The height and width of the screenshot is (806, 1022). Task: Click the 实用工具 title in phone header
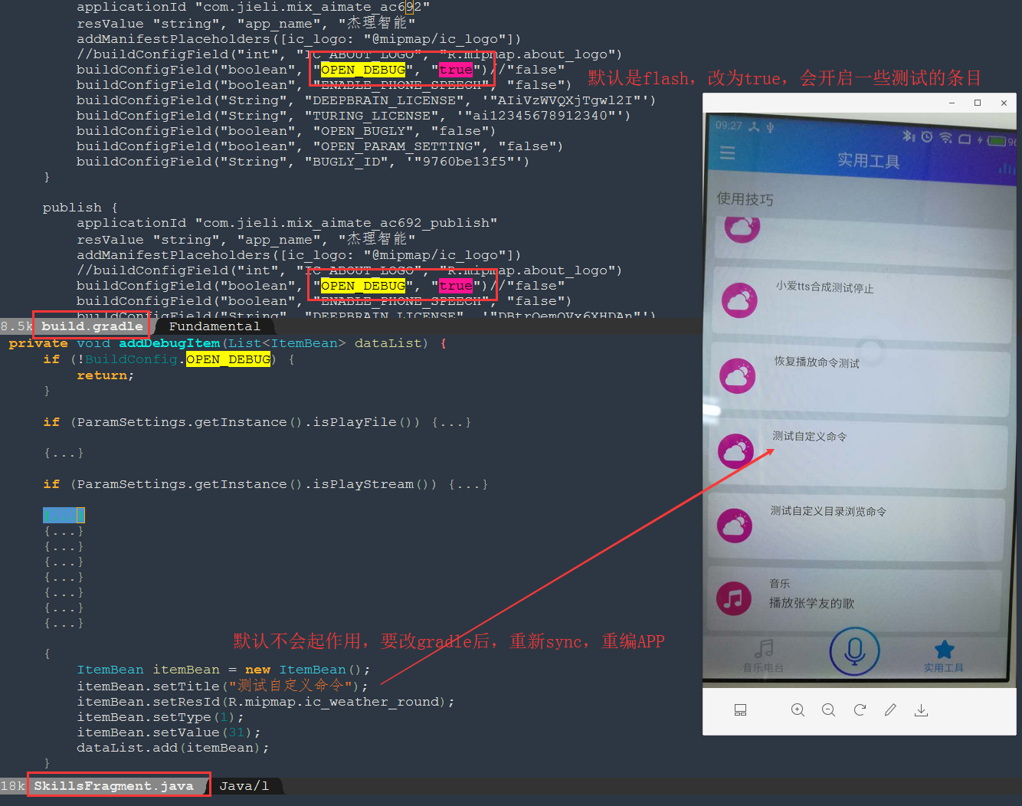coord(868,160)
